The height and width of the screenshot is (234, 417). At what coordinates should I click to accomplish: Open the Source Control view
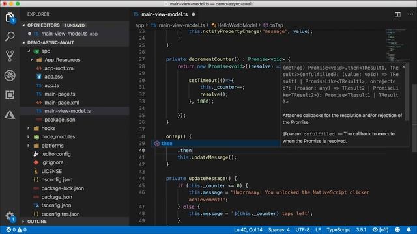click(x=10, y=56)
